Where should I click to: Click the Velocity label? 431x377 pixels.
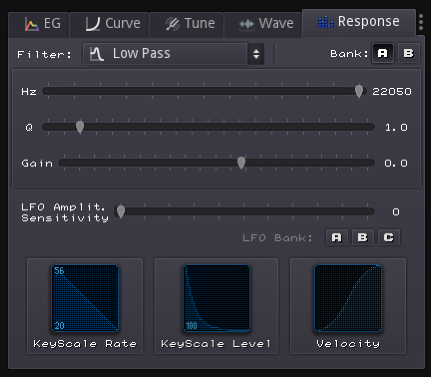tap(348, 344)
